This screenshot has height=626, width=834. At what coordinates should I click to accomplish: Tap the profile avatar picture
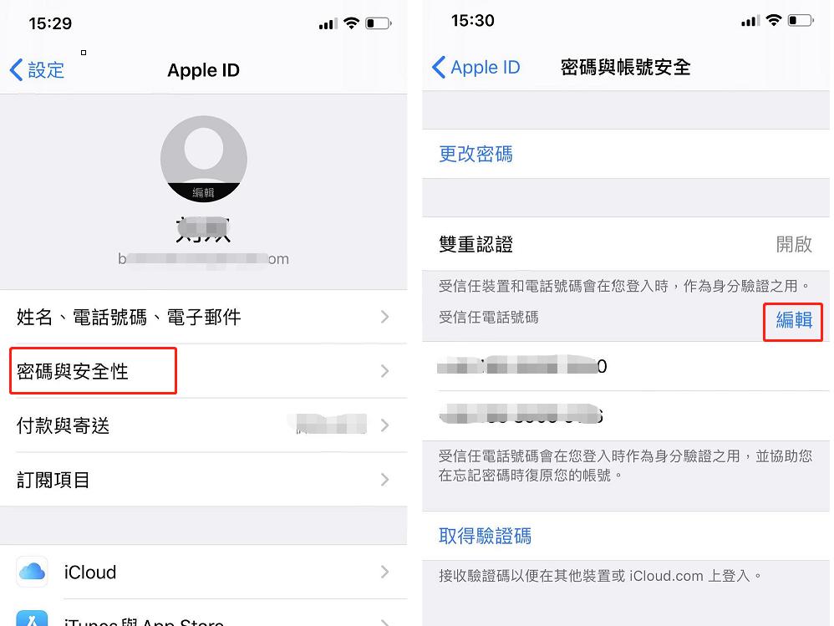click(204, 159)
